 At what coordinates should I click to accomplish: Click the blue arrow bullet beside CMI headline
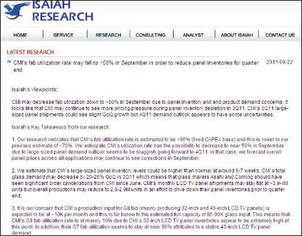click(x=9, y=62)
